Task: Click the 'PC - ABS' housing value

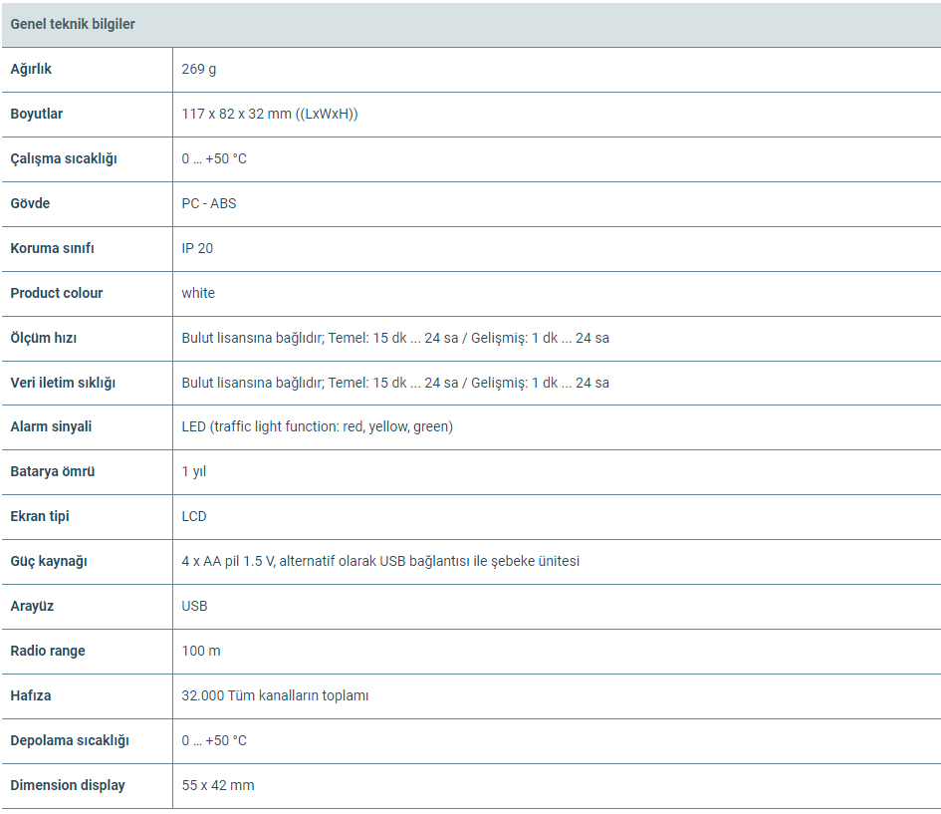Action: point(209,203)
